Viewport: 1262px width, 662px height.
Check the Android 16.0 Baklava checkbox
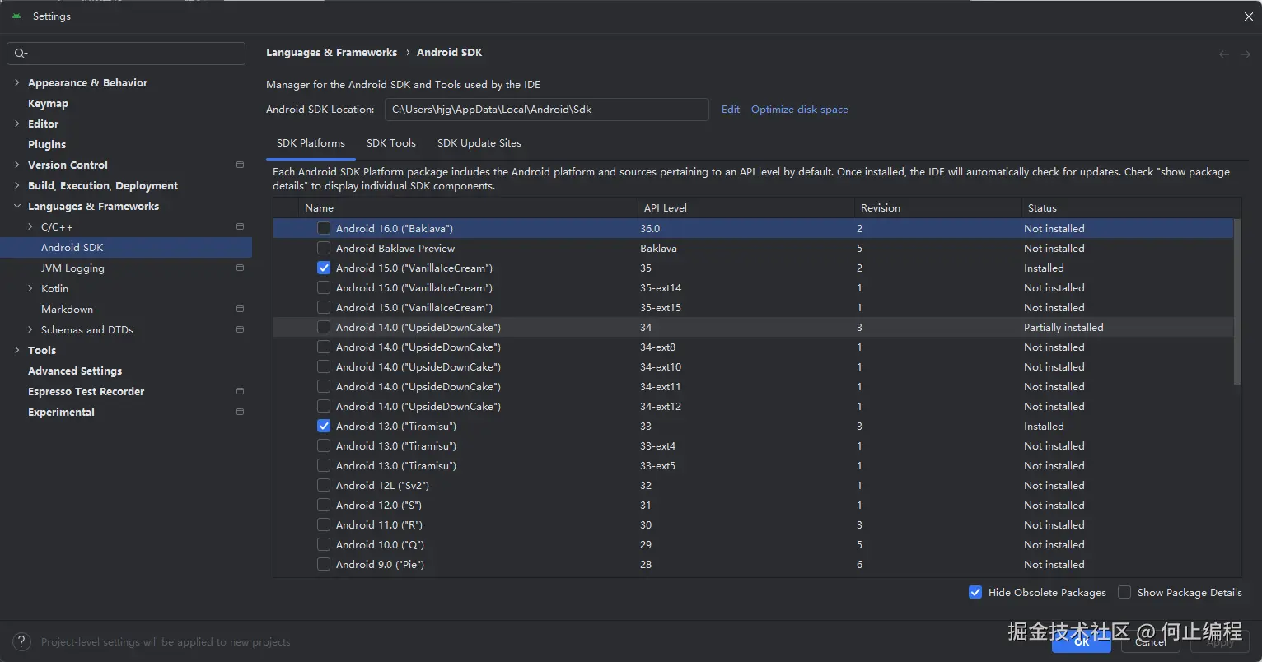pos(324,228)
